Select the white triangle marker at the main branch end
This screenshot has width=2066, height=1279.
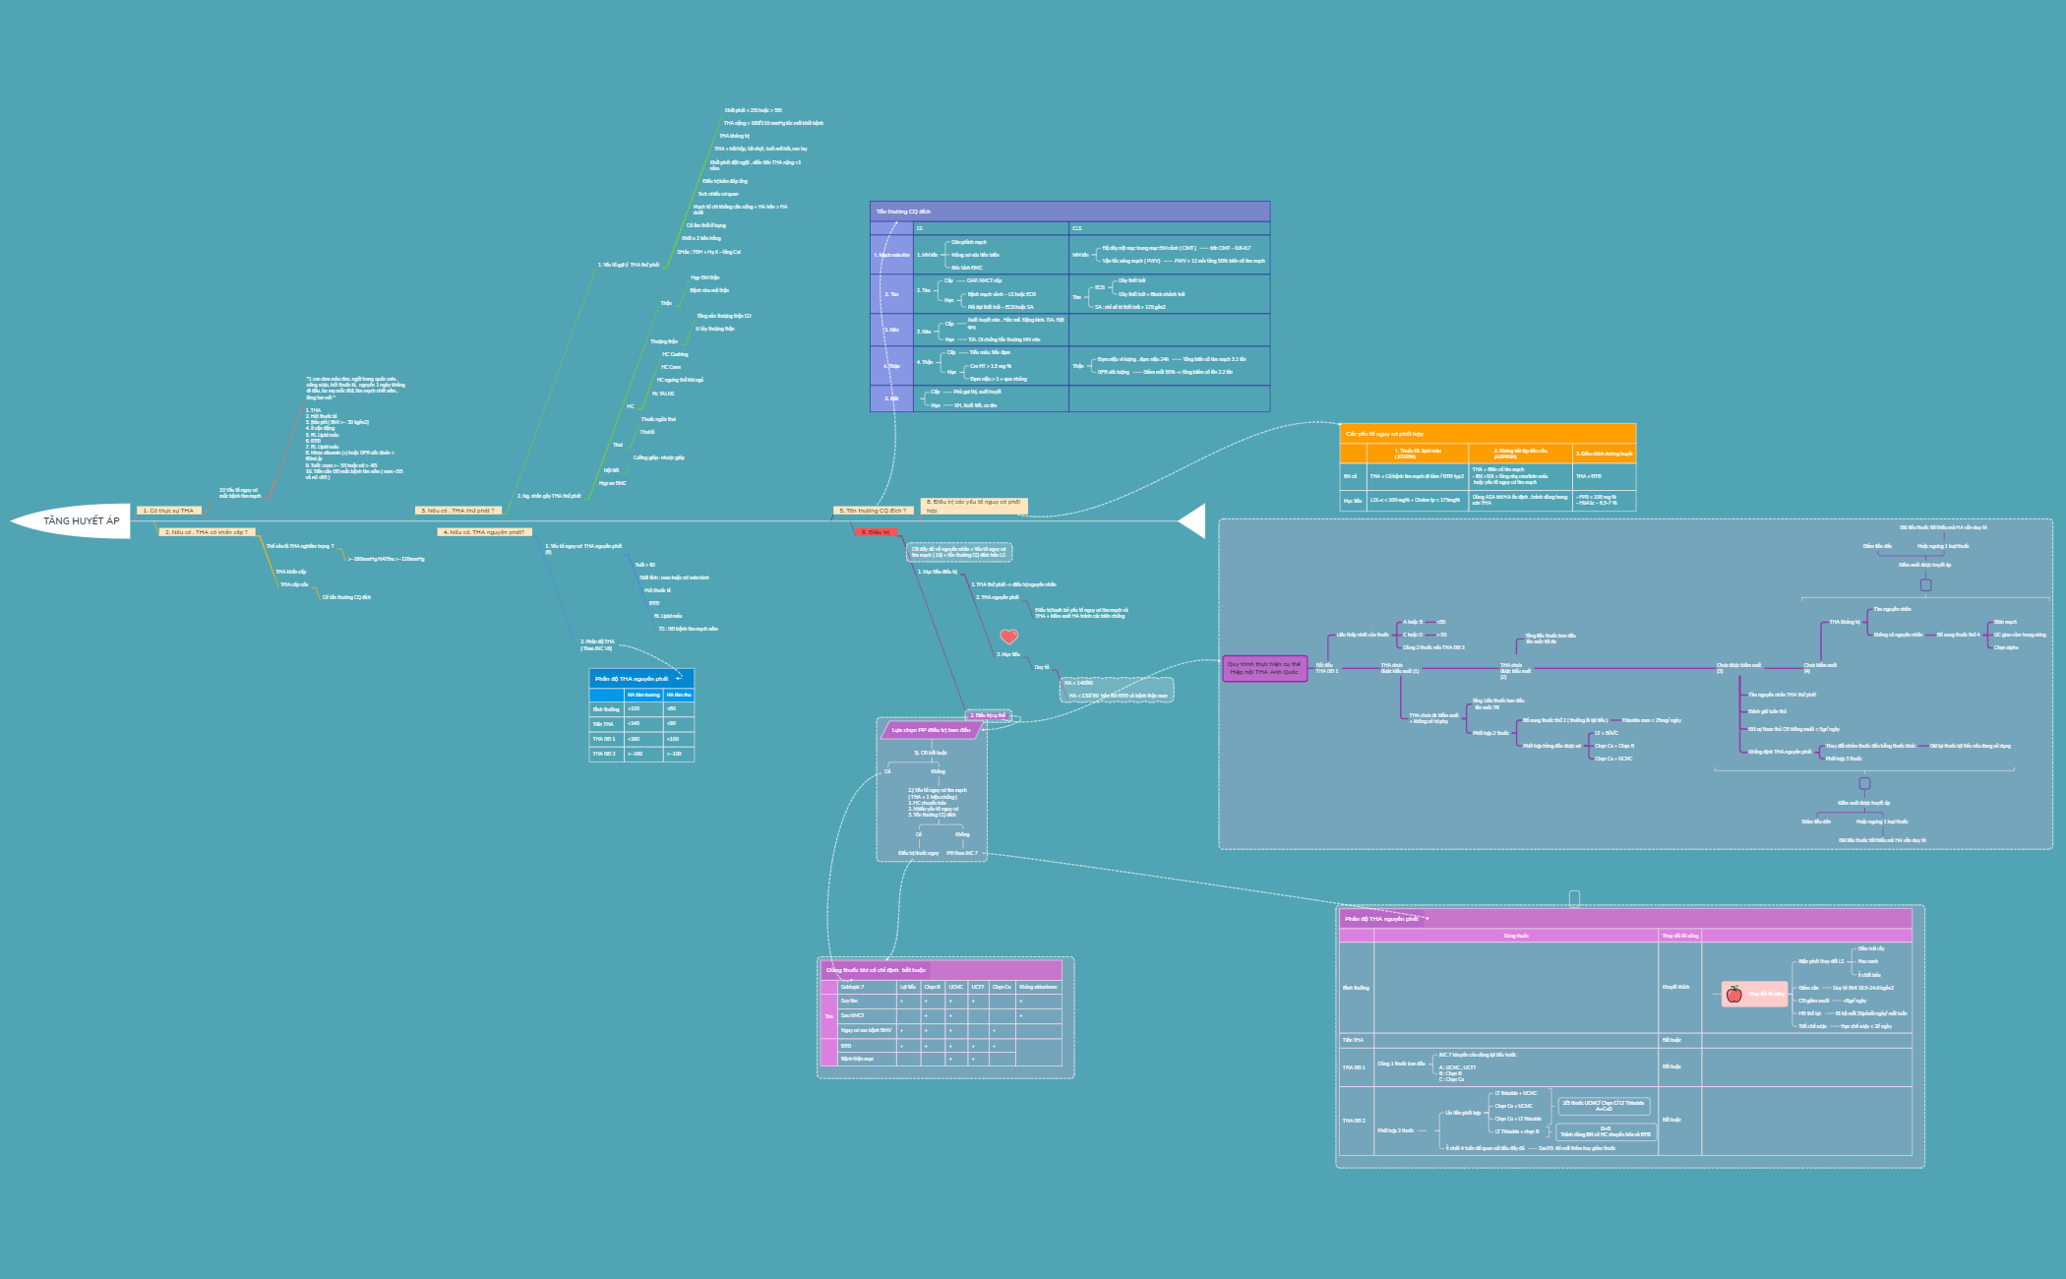tap(1192, 520)
